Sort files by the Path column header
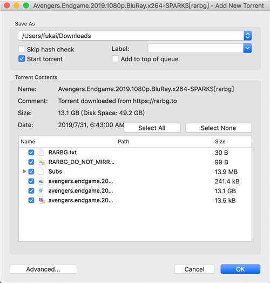Image resolution: width=270 pixels, height=283 pixels. pos(164,142)
